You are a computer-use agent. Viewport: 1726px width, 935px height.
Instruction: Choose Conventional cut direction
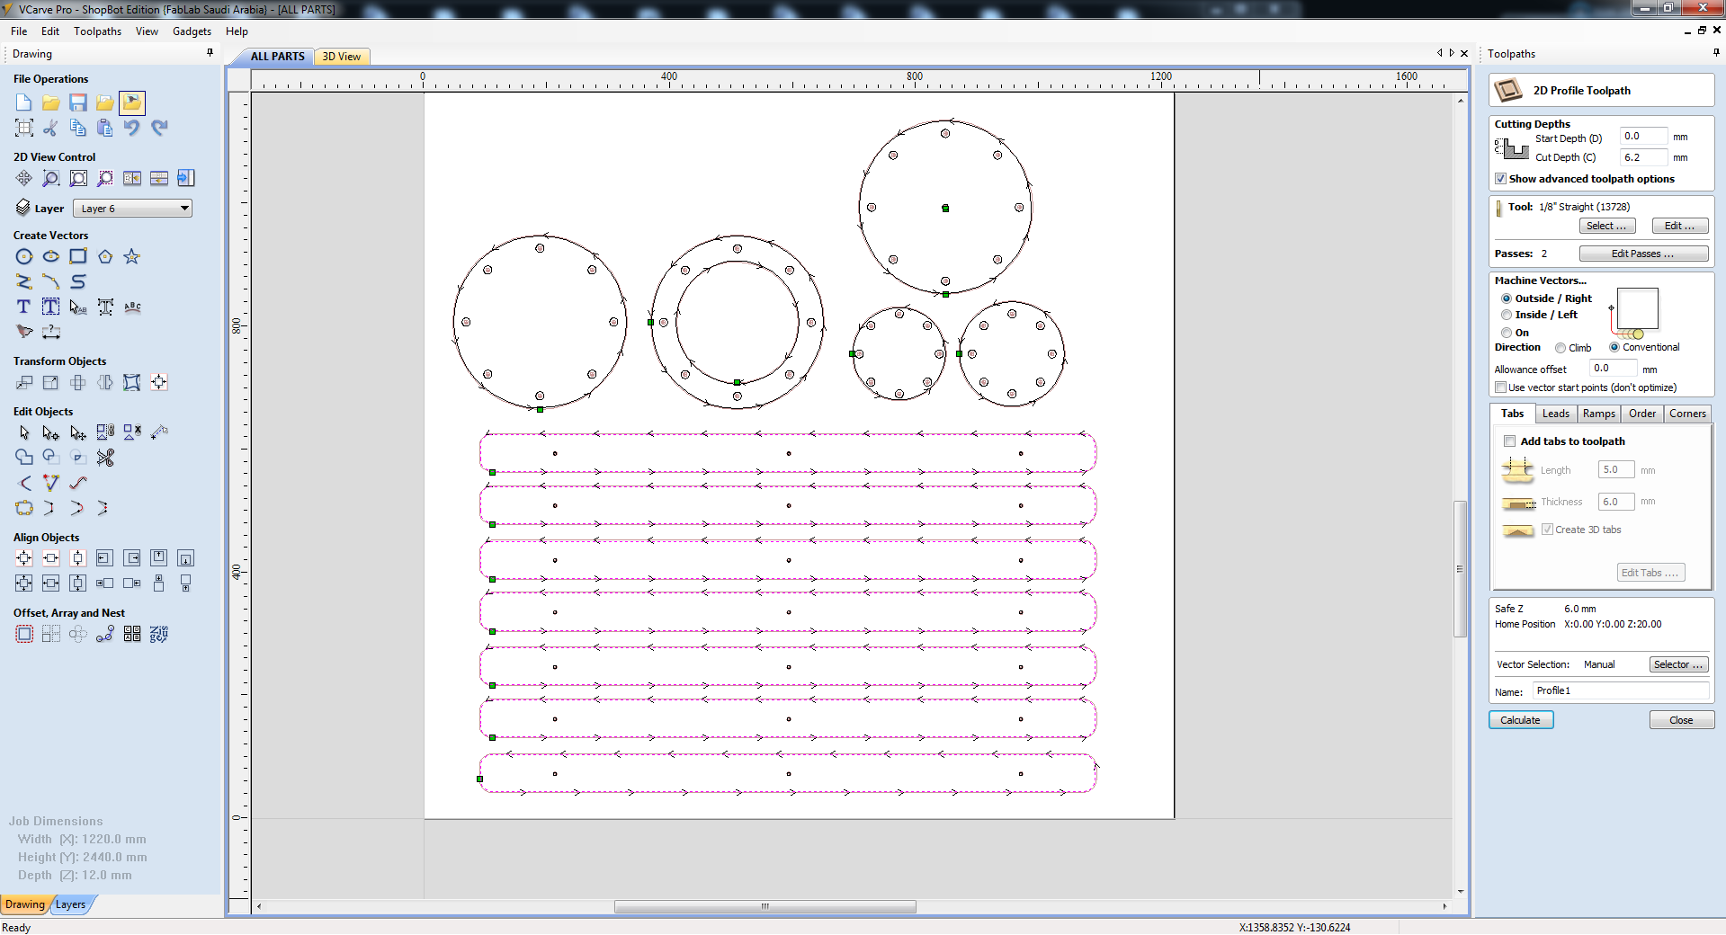click(x=1614, y=347)
